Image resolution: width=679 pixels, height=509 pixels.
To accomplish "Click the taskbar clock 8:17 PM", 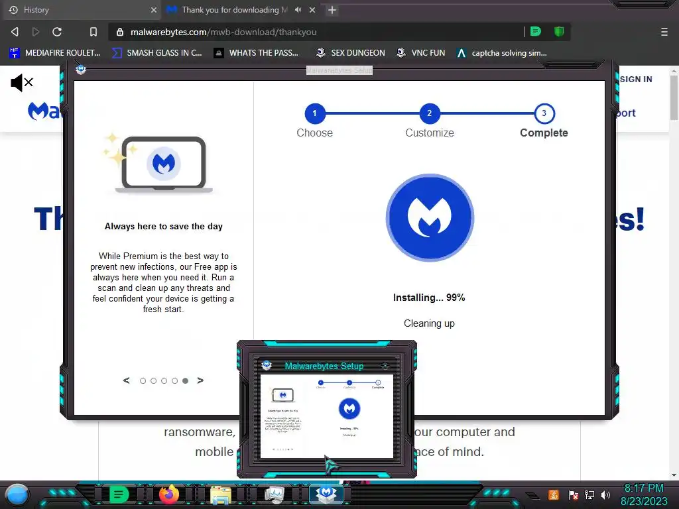I will (644, 488).
